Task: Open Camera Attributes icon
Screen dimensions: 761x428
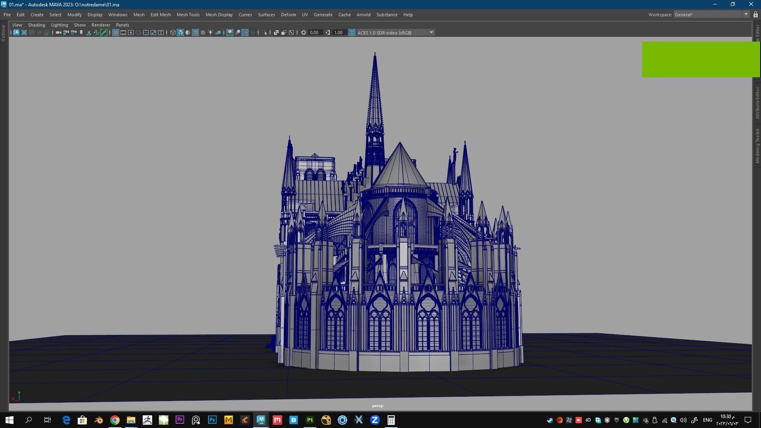Action: (x=73, y=32)
